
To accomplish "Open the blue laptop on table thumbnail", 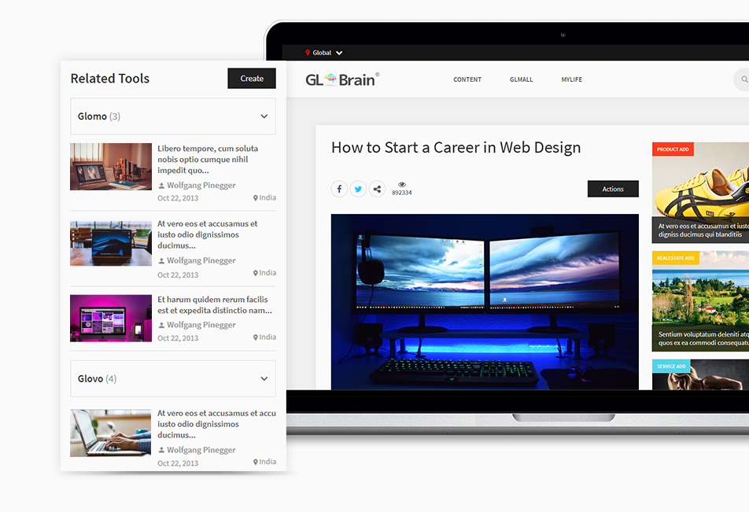I will coord(111,244).
